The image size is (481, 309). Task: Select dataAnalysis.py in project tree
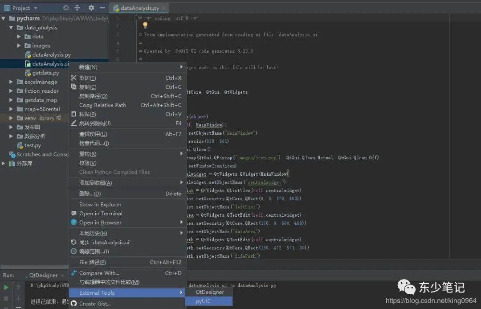coord(51,55)
